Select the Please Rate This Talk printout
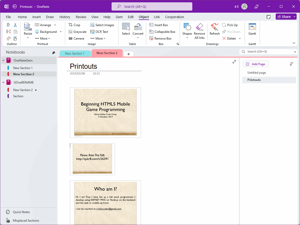Viewport: 300px width, 225px height. click(92, 159)
